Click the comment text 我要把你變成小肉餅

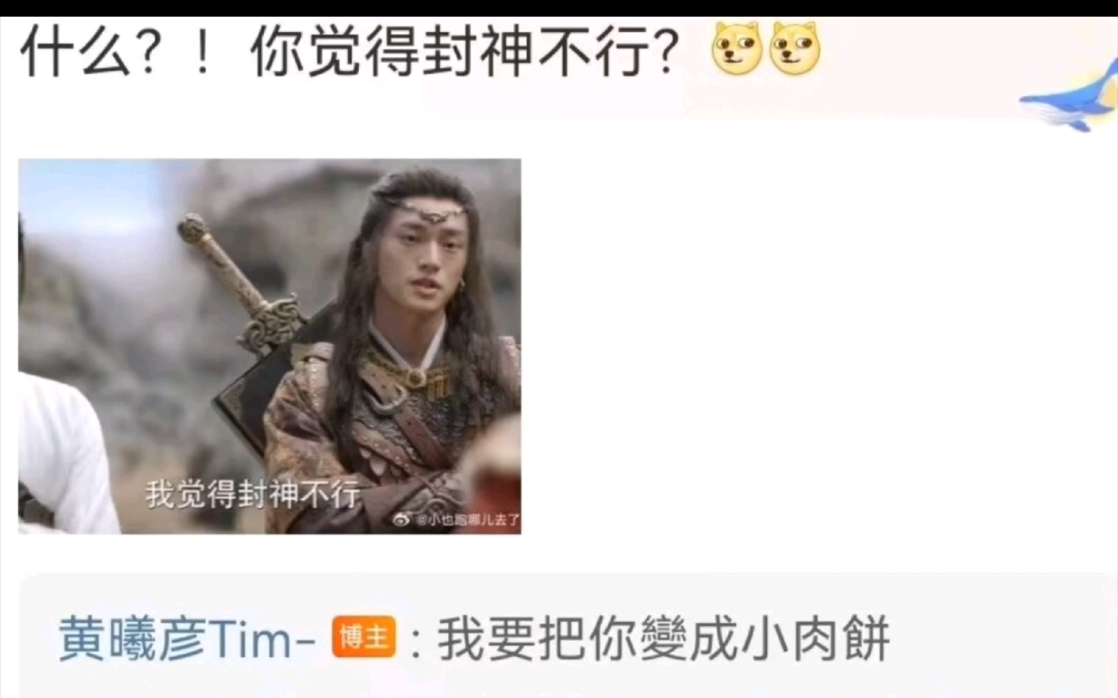pyautogui.click(x=664, y=639)
